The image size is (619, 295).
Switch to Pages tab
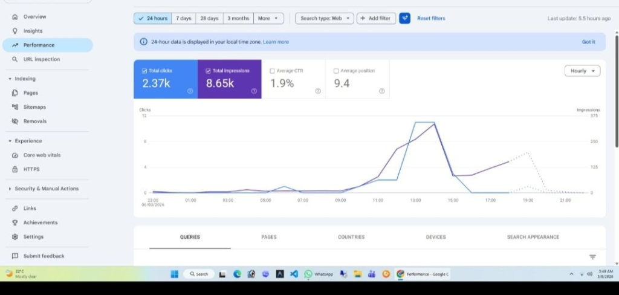click(x=269, y=238)
